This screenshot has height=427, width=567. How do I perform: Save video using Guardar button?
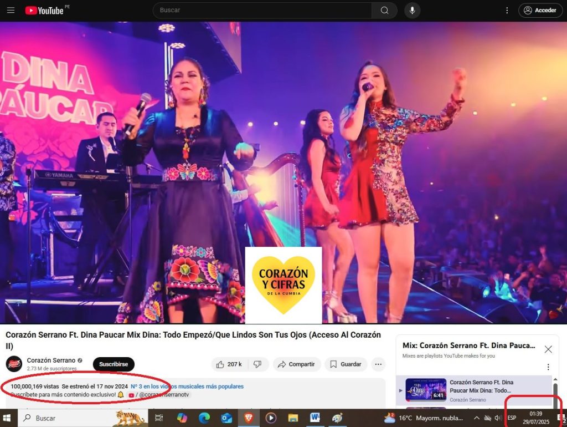[346, 364]
